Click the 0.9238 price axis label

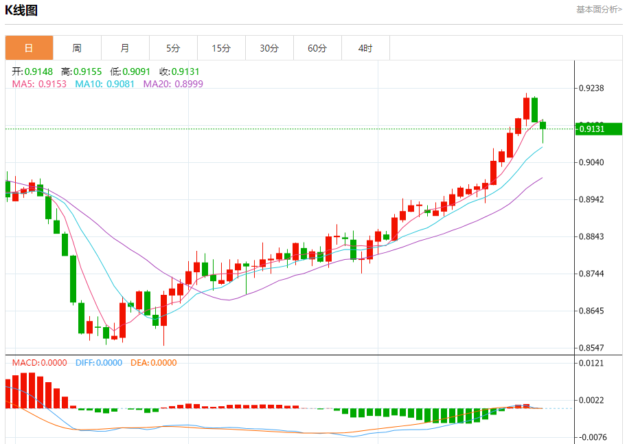[x=591, y=88]
